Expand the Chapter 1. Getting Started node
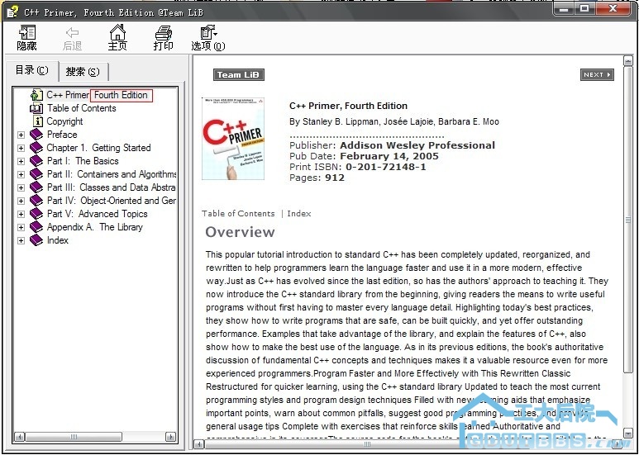This screenshot has height=455, width=639. point(21,148)
